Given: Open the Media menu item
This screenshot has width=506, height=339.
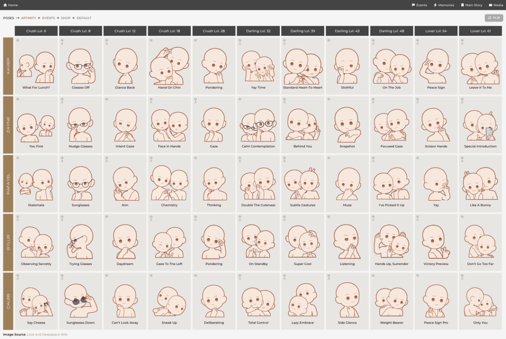Looking at the screenshot, I should pos(496,5).
